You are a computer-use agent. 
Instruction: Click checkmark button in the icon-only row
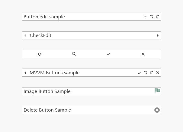[x=109, y=54]
